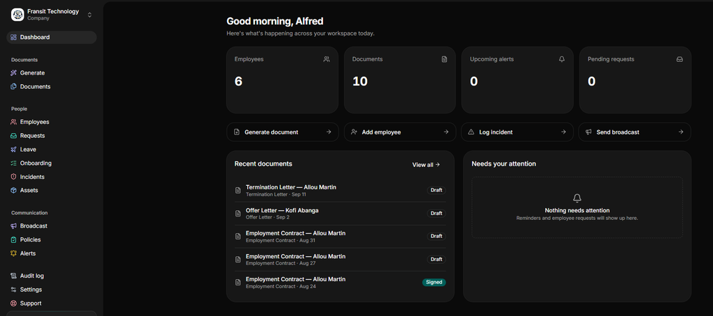Open Employment Contract dated Aug 27
The height and width of the screenshot is (316, 713).
point(340,259)
